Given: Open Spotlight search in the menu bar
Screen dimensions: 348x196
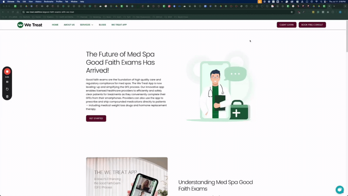Looking at the screenshot, I should pos(321,2).
